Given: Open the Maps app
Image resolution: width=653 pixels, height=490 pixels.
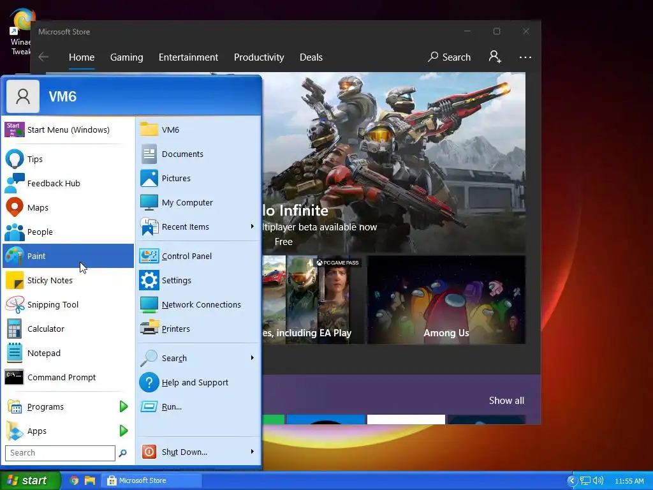Looking at the screenshot, I should point(68,207).
